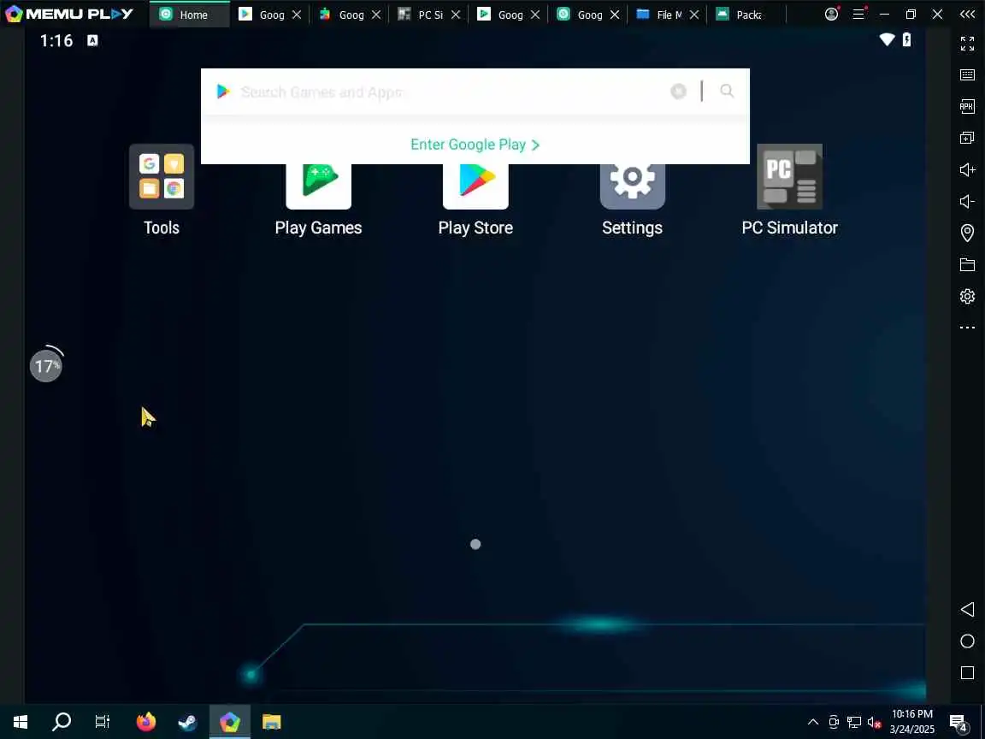Click the search magnifier in Play search bar
The width and height of the screenshot is (985, 739).
click(x=727, y=92)
